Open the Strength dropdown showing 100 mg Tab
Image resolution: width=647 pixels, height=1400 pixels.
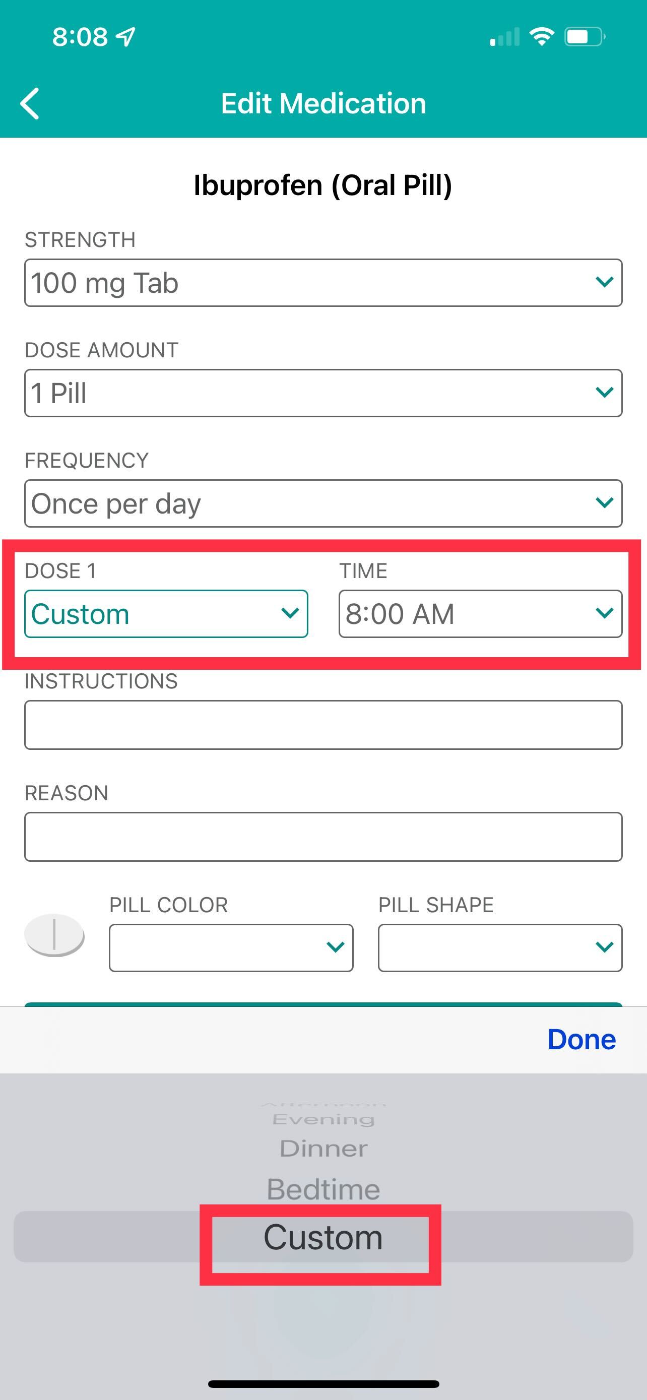click(323, 283)
